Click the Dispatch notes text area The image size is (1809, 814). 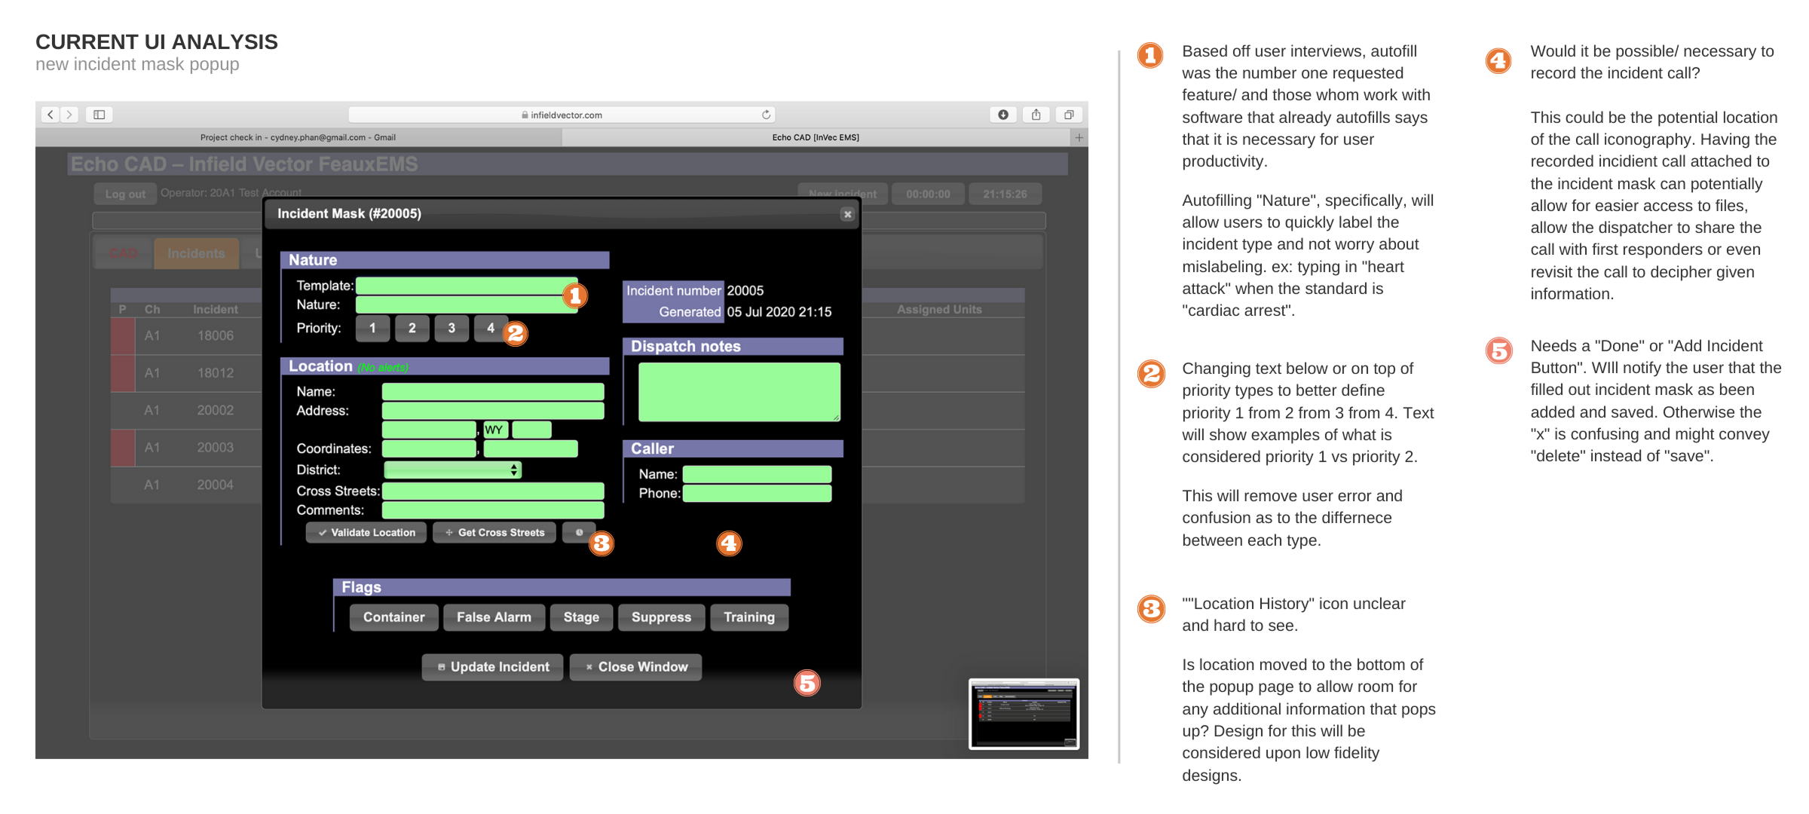click(739, 391)
